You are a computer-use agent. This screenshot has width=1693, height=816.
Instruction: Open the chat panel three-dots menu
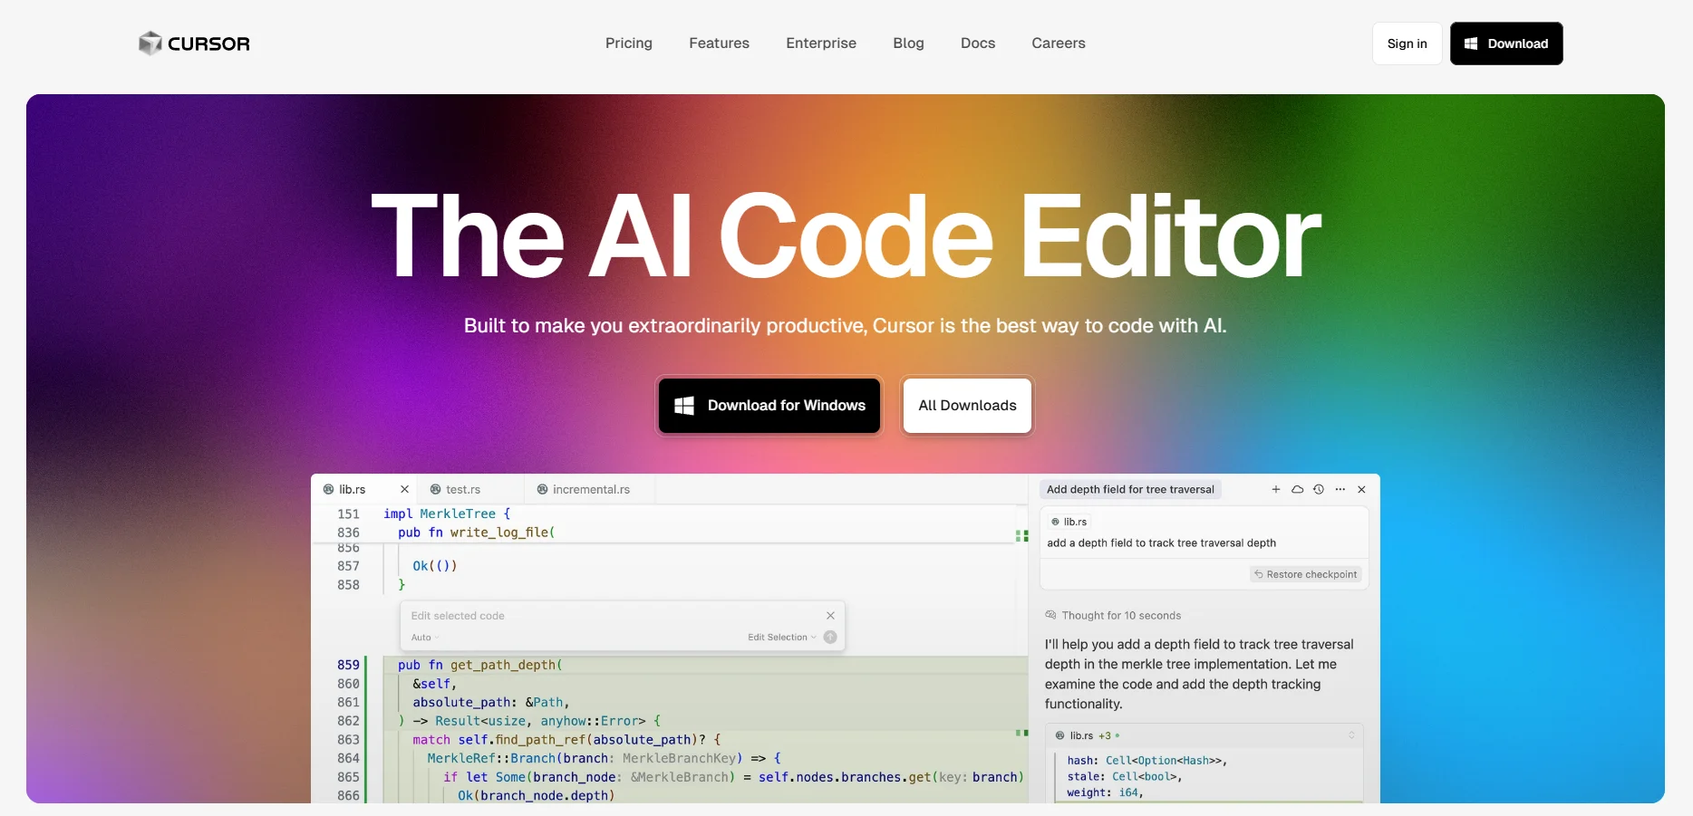pyautogui.click(x=1340, y=489)
